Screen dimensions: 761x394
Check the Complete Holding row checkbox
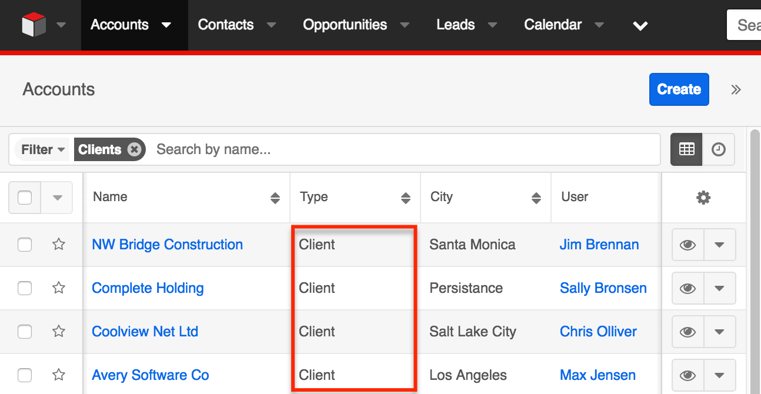click(25, 288)
